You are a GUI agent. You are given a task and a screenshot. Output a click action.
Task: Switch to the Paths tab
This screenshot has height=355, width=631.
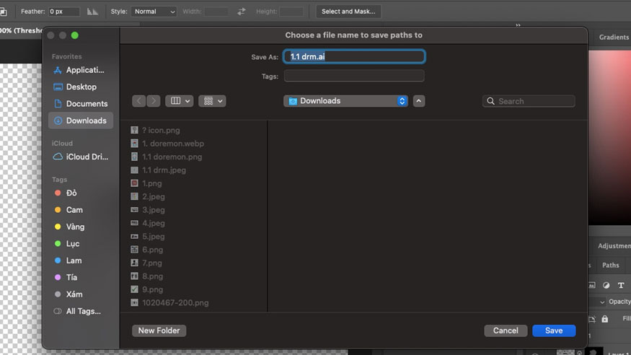click(610, 266)
